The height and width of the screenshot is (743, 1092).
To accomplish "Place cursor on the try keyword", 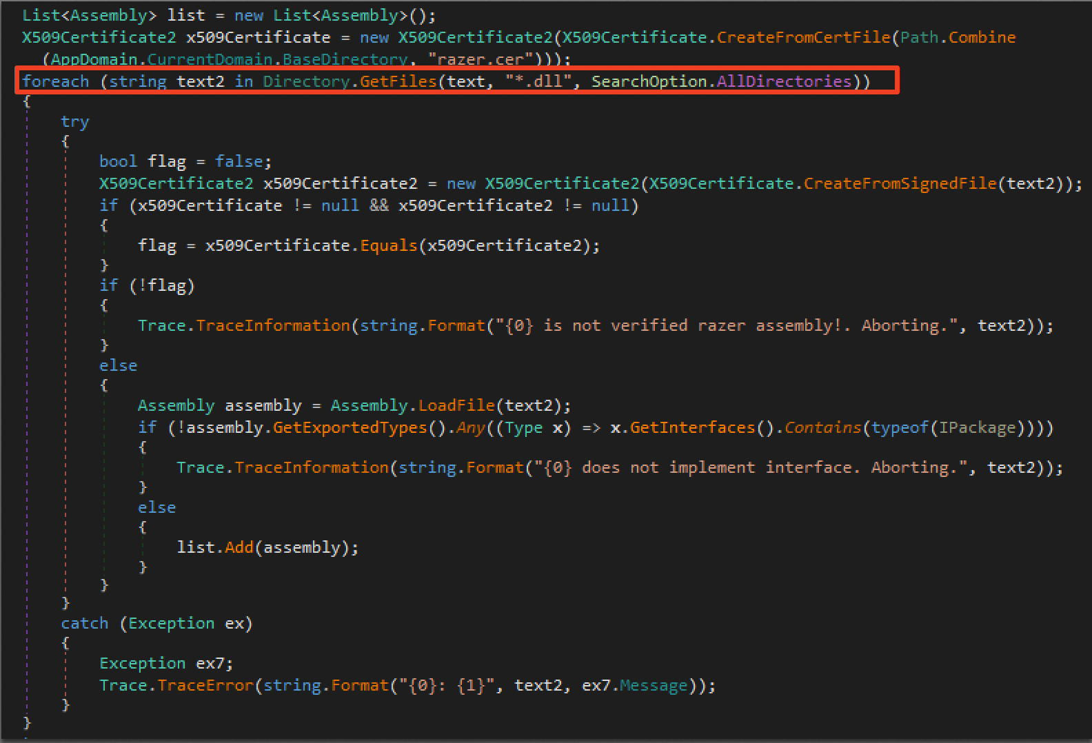I will [74, 121].
